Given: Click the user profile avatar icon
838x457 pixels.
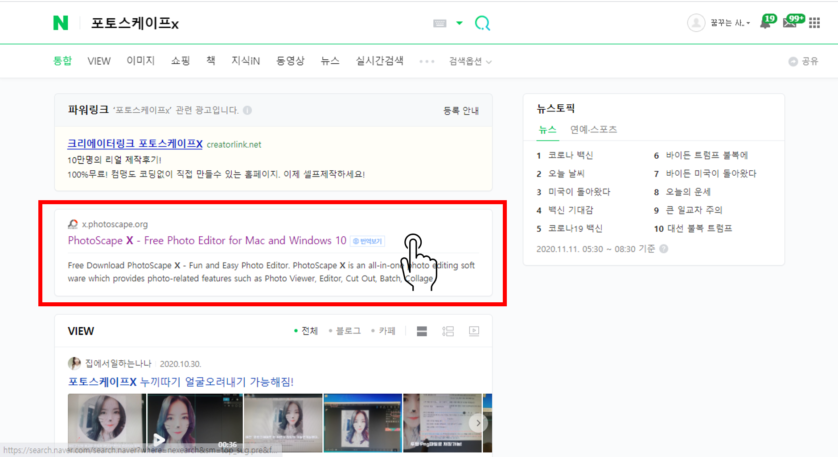Looking at the screenshot, I should coord(696,23).
